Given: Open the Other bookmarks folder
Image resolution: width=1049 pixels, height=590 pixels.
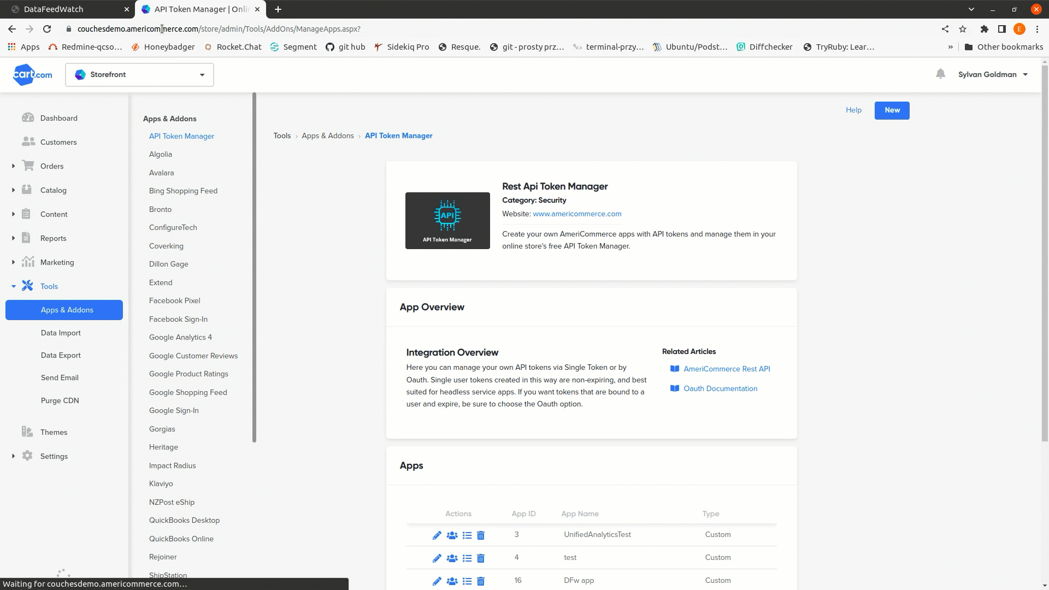Looking at the screenshot, I should pyautogui.click(x=1004, y=47).
